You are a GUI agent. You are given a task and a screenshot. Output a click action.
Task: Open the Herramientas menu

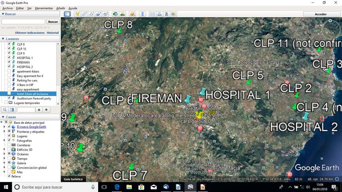coord(44,8)
